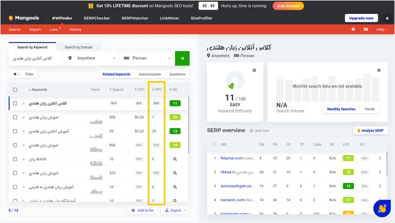This screenshot has width=395, height=223.
Task: Open the chat support widget
Action: (382, 209)
